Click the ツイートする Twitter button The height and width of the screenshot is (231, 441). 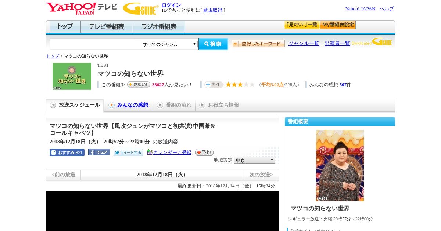click(x=128, y=153)
